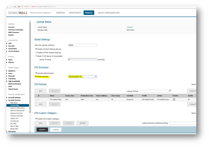Open Botnet Filter in the sidebar
209x147 pixels.
tap(14, 129)
